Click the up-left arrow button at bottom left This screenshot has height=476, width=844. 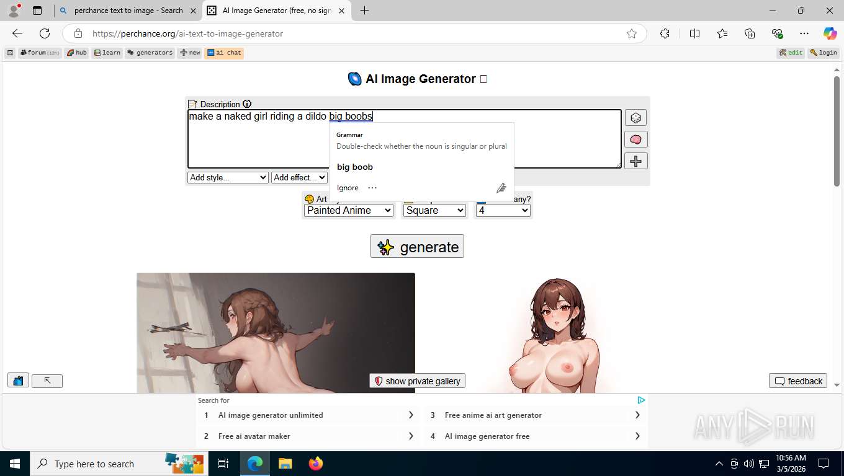[47, 381]
